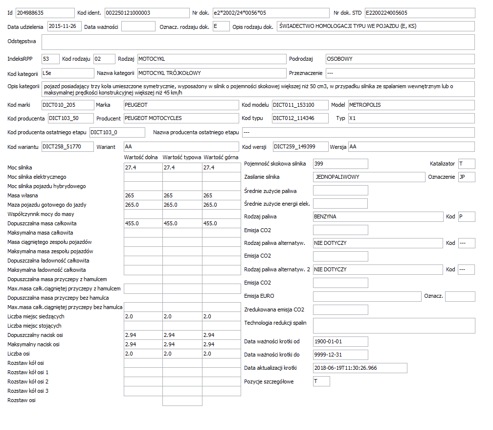Click the Opis kategorii description text area

(x=258, y=90)
